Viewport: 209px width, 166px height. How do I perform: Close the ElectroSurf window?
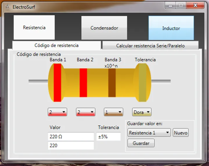[x=195, y=5]
